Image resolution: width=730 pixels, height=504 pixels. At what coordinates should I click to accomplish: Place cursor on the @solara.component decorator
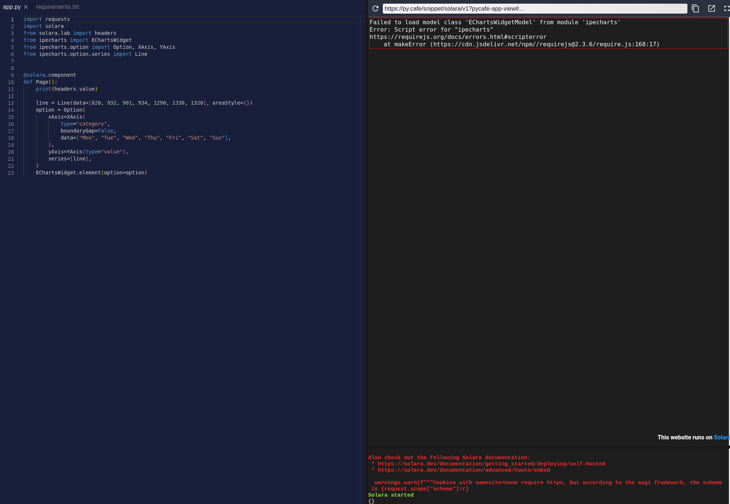(x=50, y=75)
